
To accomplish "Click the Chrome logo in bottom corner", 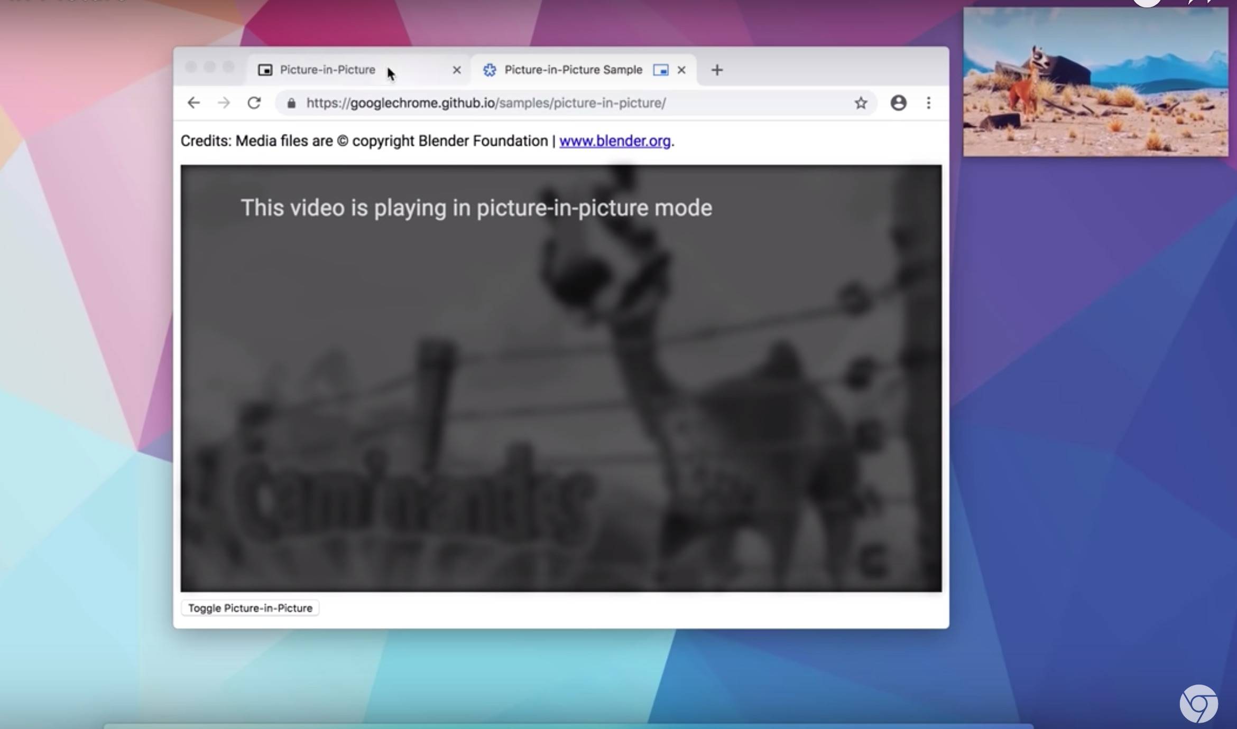I will (x=1198, y=704).
